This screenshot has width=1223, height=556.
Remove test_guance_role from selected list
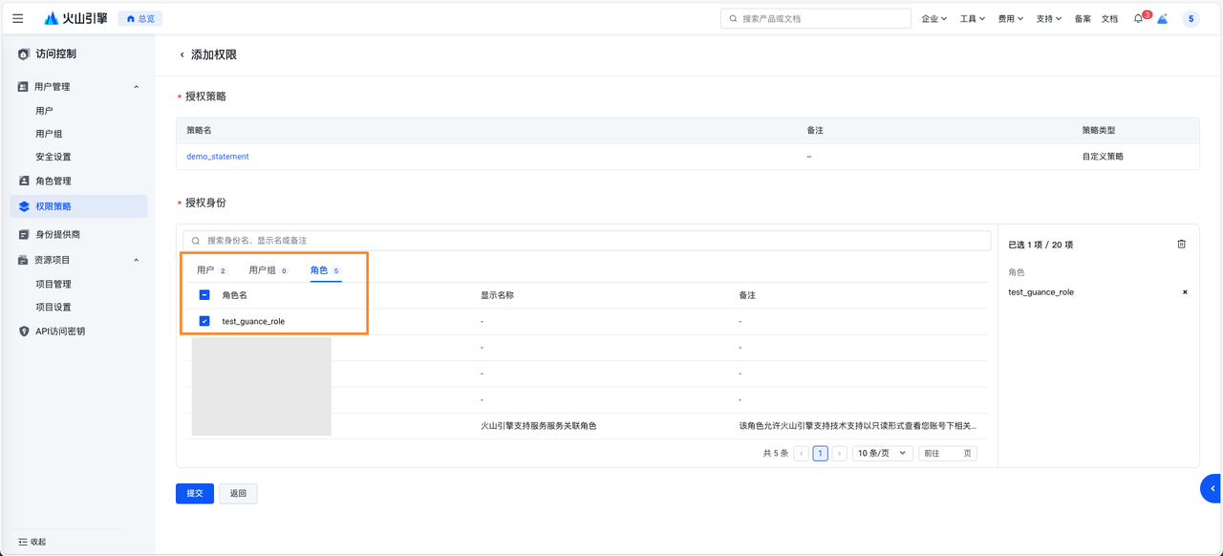(x=1185, y=292)
